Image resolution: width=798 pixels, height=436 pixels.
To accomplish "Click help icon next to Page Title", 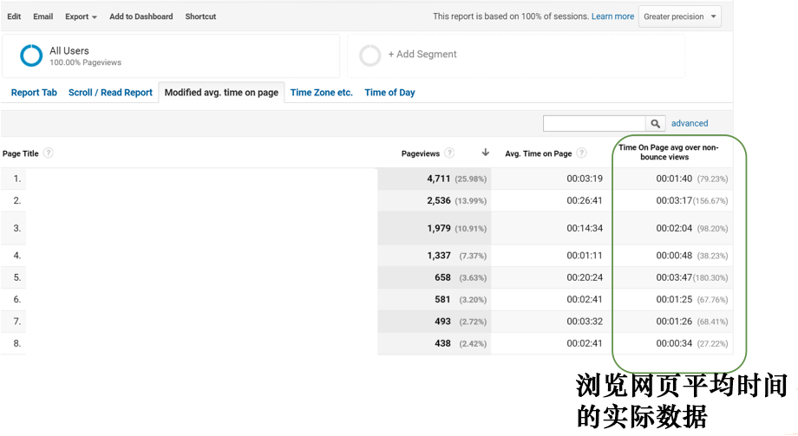I will (49, 153).
